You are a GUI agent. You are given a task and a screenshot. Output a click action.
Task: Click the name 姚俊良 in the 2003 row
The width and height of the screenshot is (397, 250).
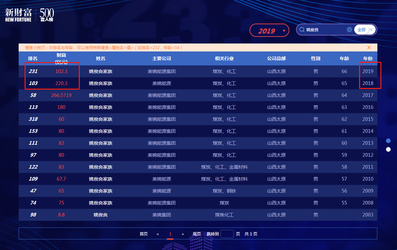[x=100, y=215]
